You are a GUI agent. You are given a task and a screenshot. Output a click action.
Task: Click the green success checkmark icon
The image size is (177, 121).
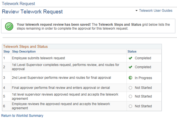(x=9, y=27)
